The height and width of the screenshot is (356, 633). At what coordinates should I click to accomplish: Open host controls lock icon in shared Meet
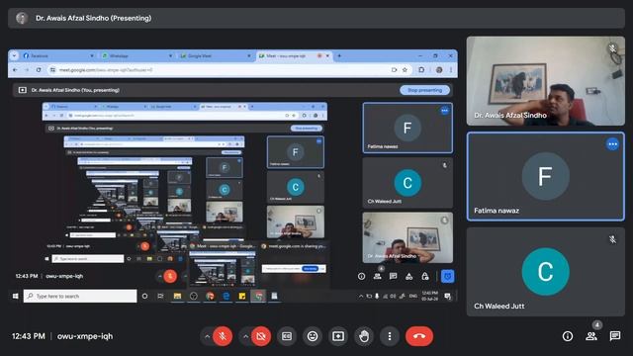pyautogui.click(x=425, y=277)
